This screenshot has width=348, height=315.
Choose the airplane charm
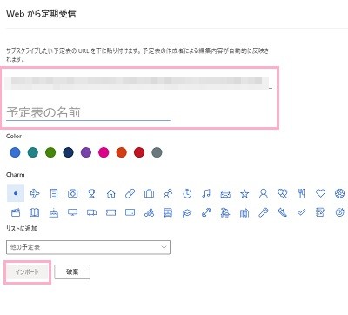pos(35,193)
